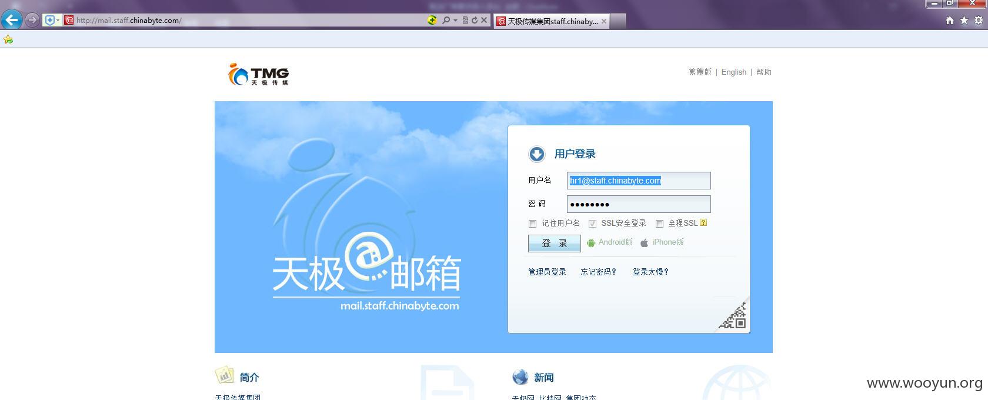Image resolution: width=988 pixels, height=400 pixels.
Task: Click the red @ site icon in address bar
Action: coord(69,20)
